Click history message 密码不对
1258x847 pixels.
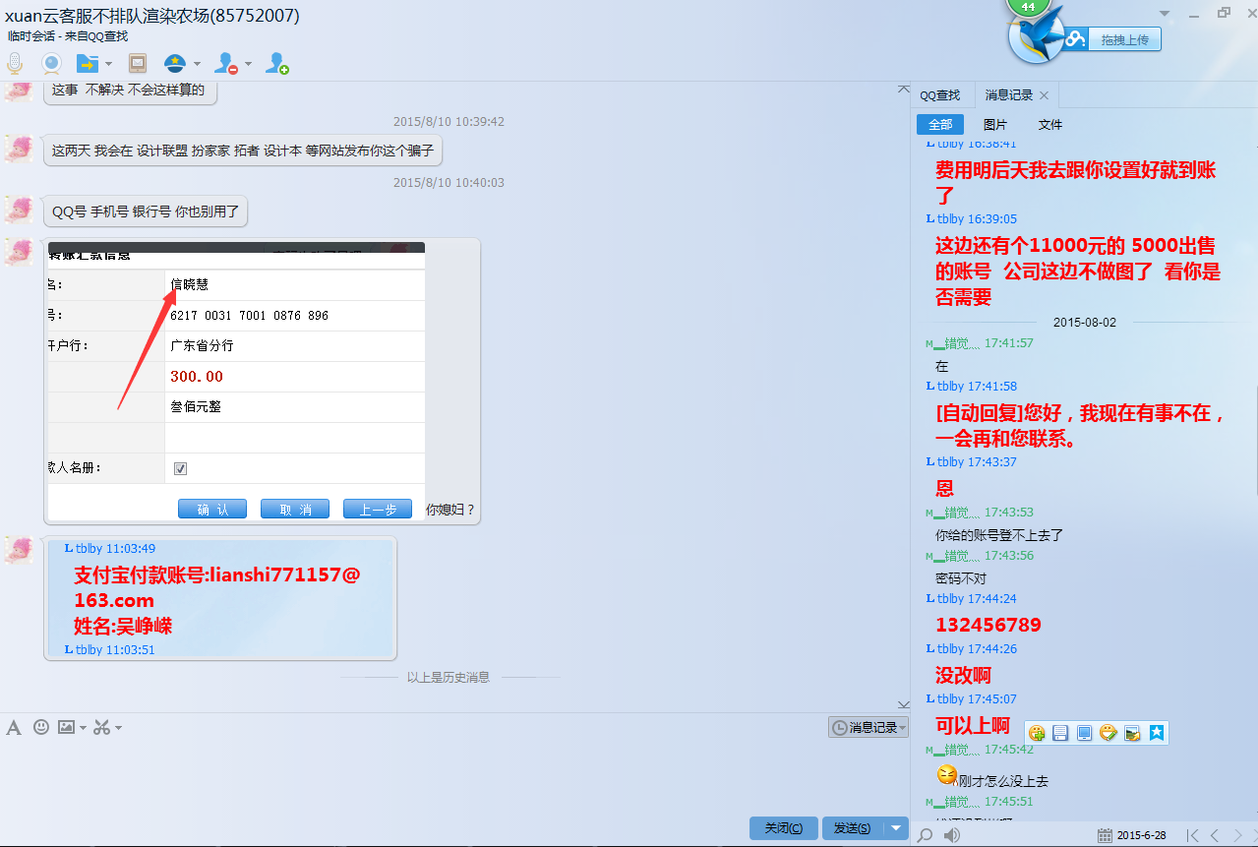(x=960, y=578)
